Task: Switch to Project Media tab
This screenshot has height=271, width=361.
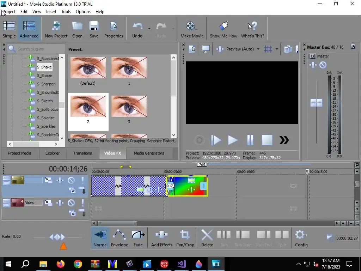Action: (x=20, y=153)
